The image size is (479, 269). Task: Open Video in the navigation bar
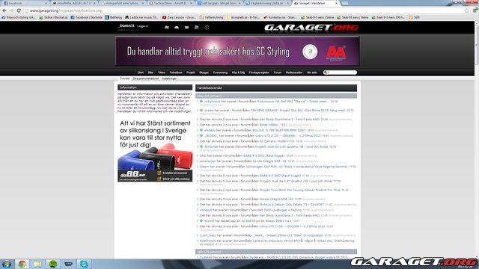162,72
